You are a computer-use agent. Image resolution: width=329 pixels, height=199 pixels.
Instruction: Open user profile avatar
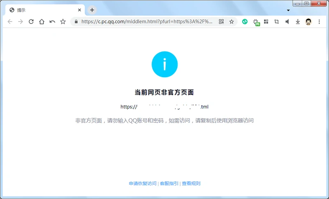(x=308, y=22)
